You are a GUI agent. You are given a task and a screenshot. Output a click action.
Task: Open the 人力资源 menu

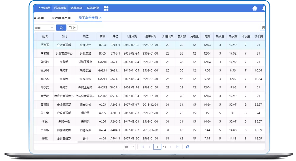click(x=44, y=8)
